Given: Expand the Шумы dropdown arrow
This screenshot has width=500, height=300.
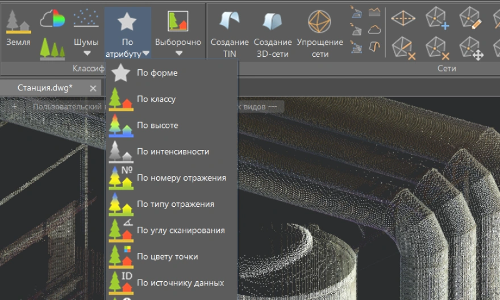Looking at the screenshot, I should [x=86, y=53].
